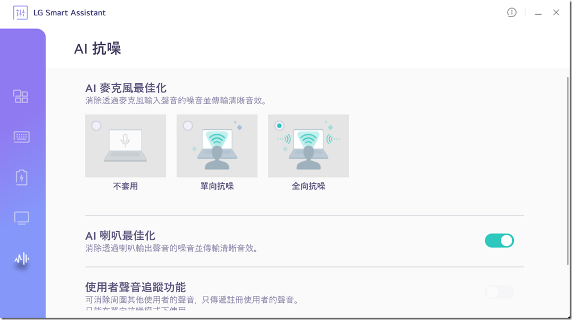Select the 不套用 radio button
Screen dimensions: 572x320
(96, 126)
